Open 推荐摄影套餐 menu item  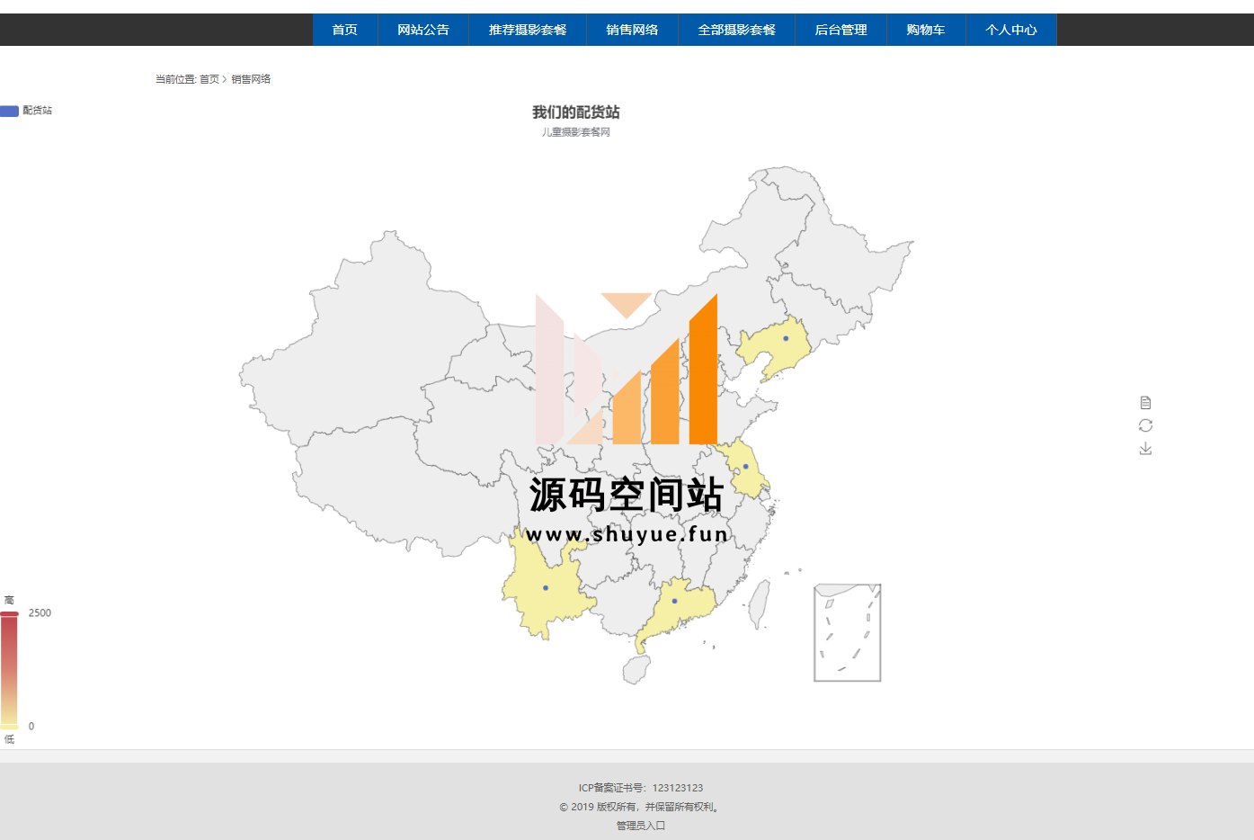(528, 30)
